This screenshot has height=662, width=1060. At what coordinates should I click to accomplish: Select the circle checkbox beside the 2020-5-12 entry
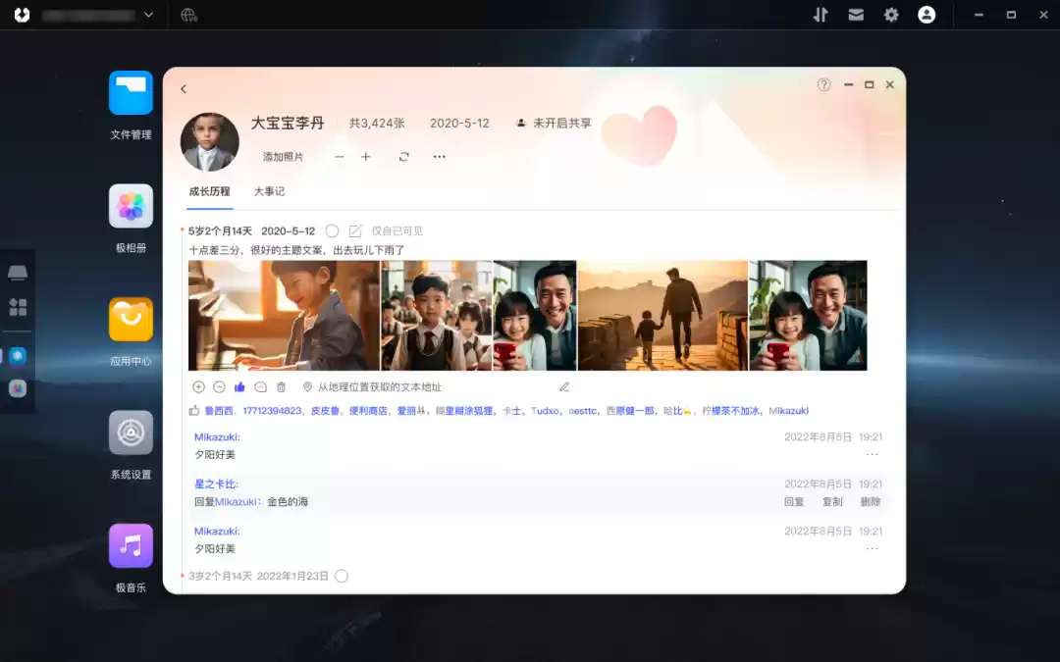point(333,230)
